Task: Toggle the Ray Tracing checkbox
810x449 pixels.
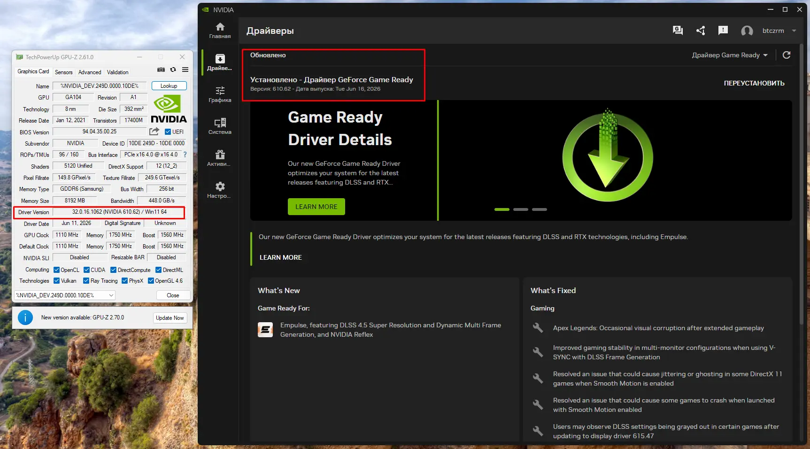Action: point(86,280)
